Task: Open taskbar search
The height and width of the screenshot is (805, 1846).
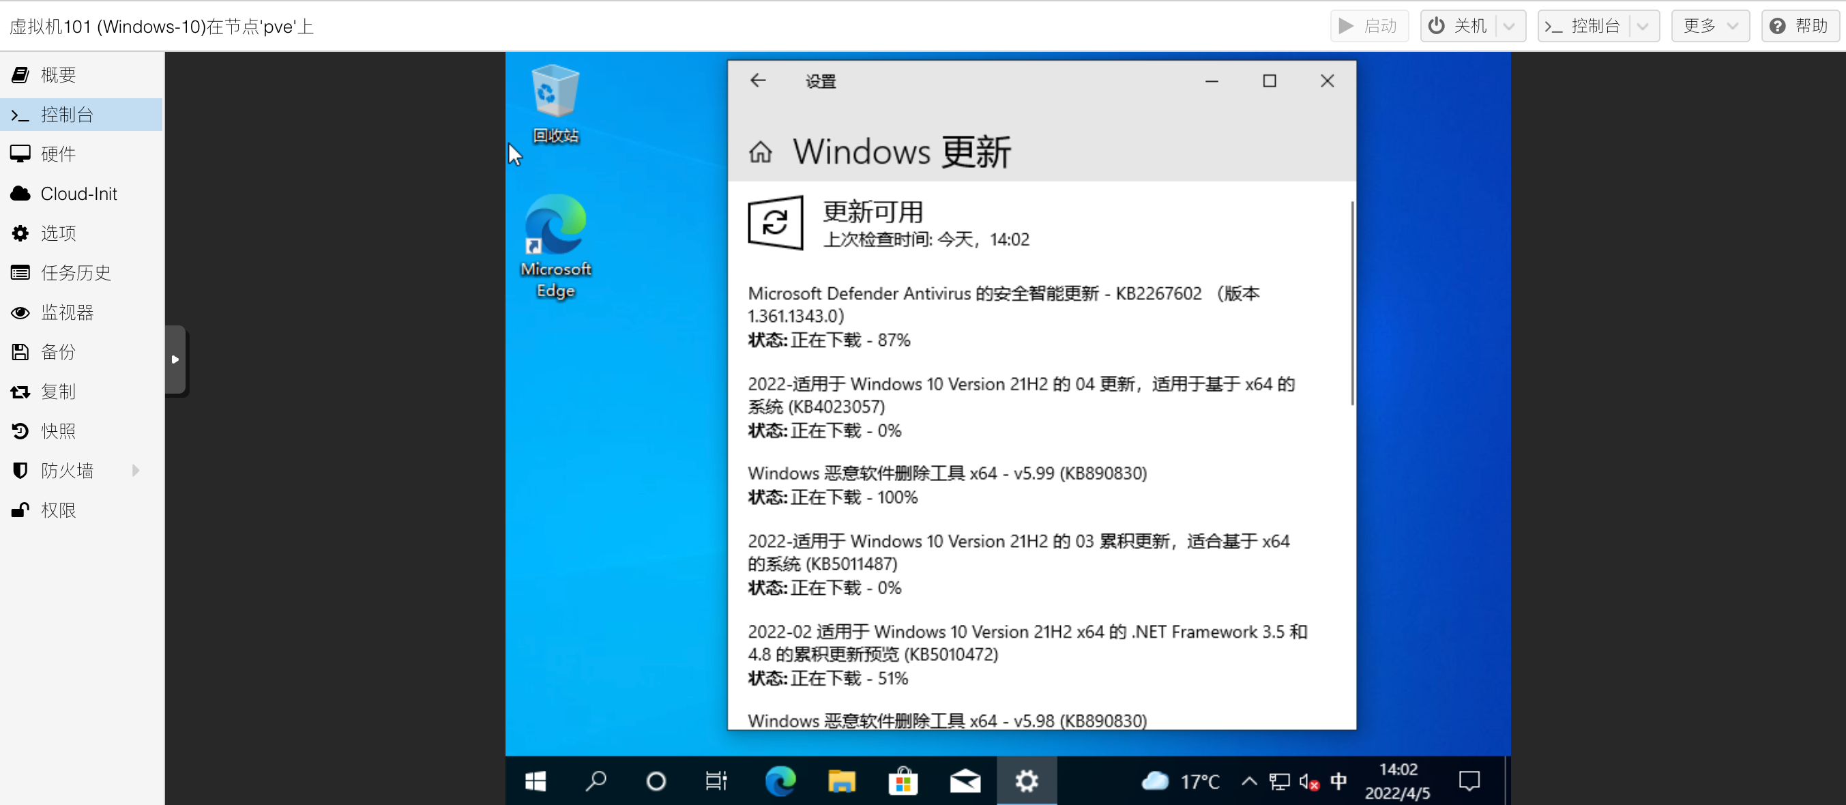Action: [x=596, y=780]
